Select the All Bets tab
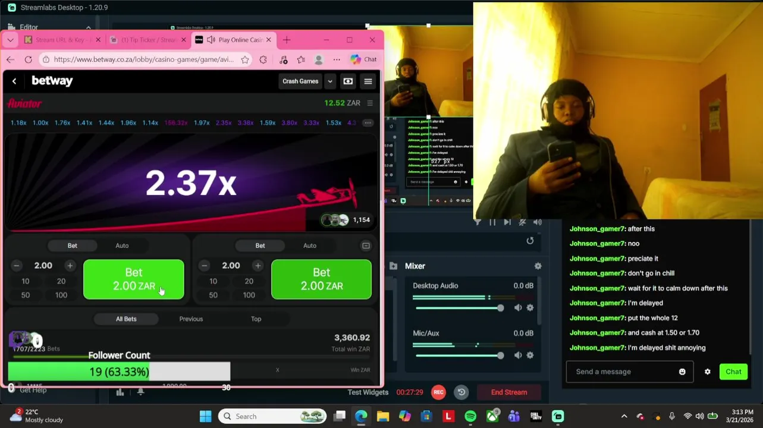The width and height of the screenshot is (763, 428). tap(126, 319)
